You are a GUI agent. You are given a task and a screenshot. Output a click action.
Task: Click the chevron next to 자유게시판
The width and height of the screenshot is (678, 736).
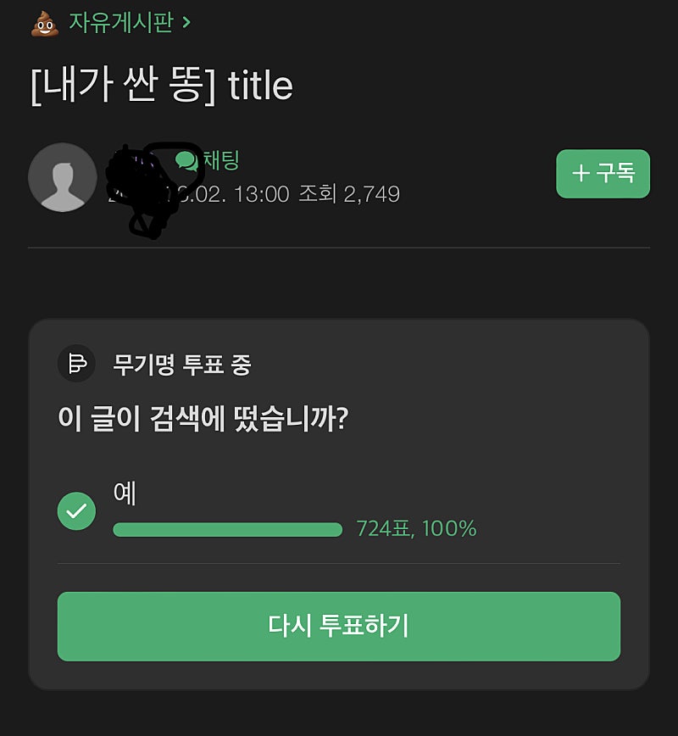(x=186, y=22)
